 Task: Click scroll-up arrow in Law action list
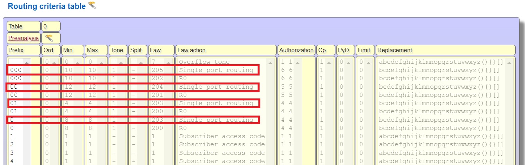[x=269, y=62]
